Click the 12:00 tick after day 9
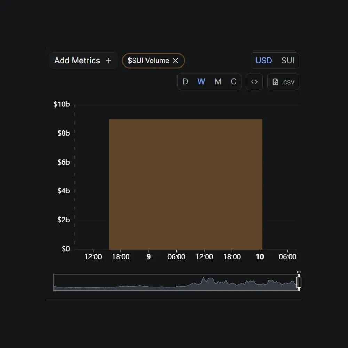Image resolution: width=348 pixels, height=348 pixels. pos(204,257)
